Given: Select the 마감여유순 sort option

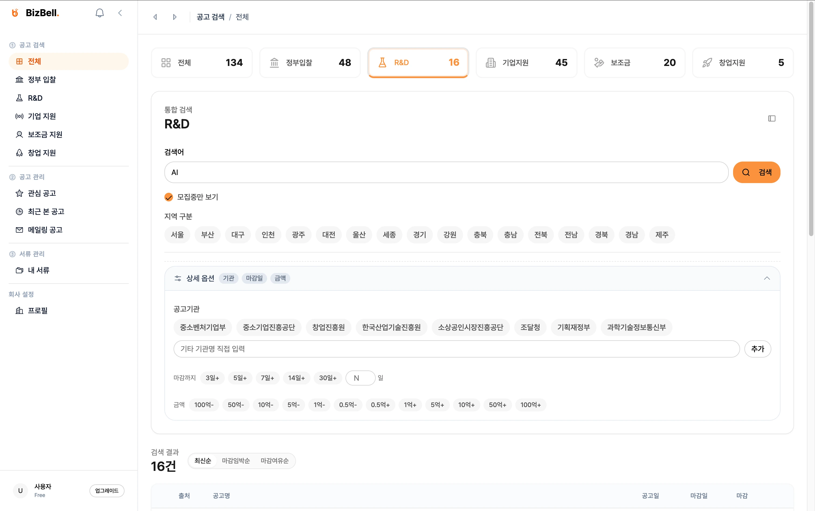Looking at the screenshot, I should 274,461.
